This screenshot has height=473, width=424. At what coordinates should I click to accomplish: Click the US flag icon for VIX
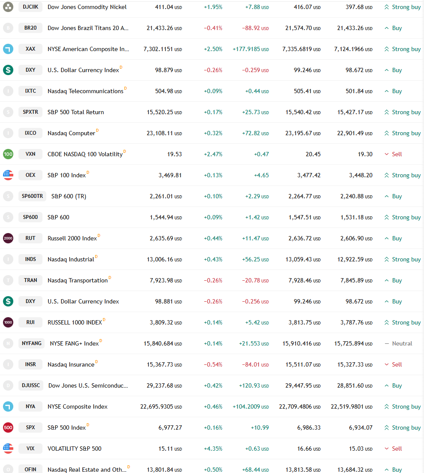coord(8,449)
